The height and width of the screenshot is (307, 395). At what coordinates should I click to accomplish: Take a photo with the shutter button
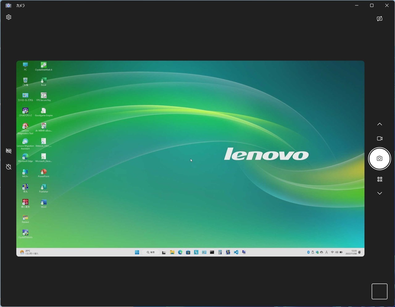(x=380, y=158)
